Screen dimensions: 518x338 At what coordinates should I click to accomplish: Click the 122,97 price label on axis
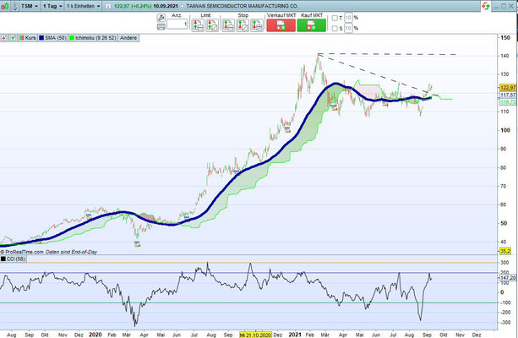click(x=508, y=88)
